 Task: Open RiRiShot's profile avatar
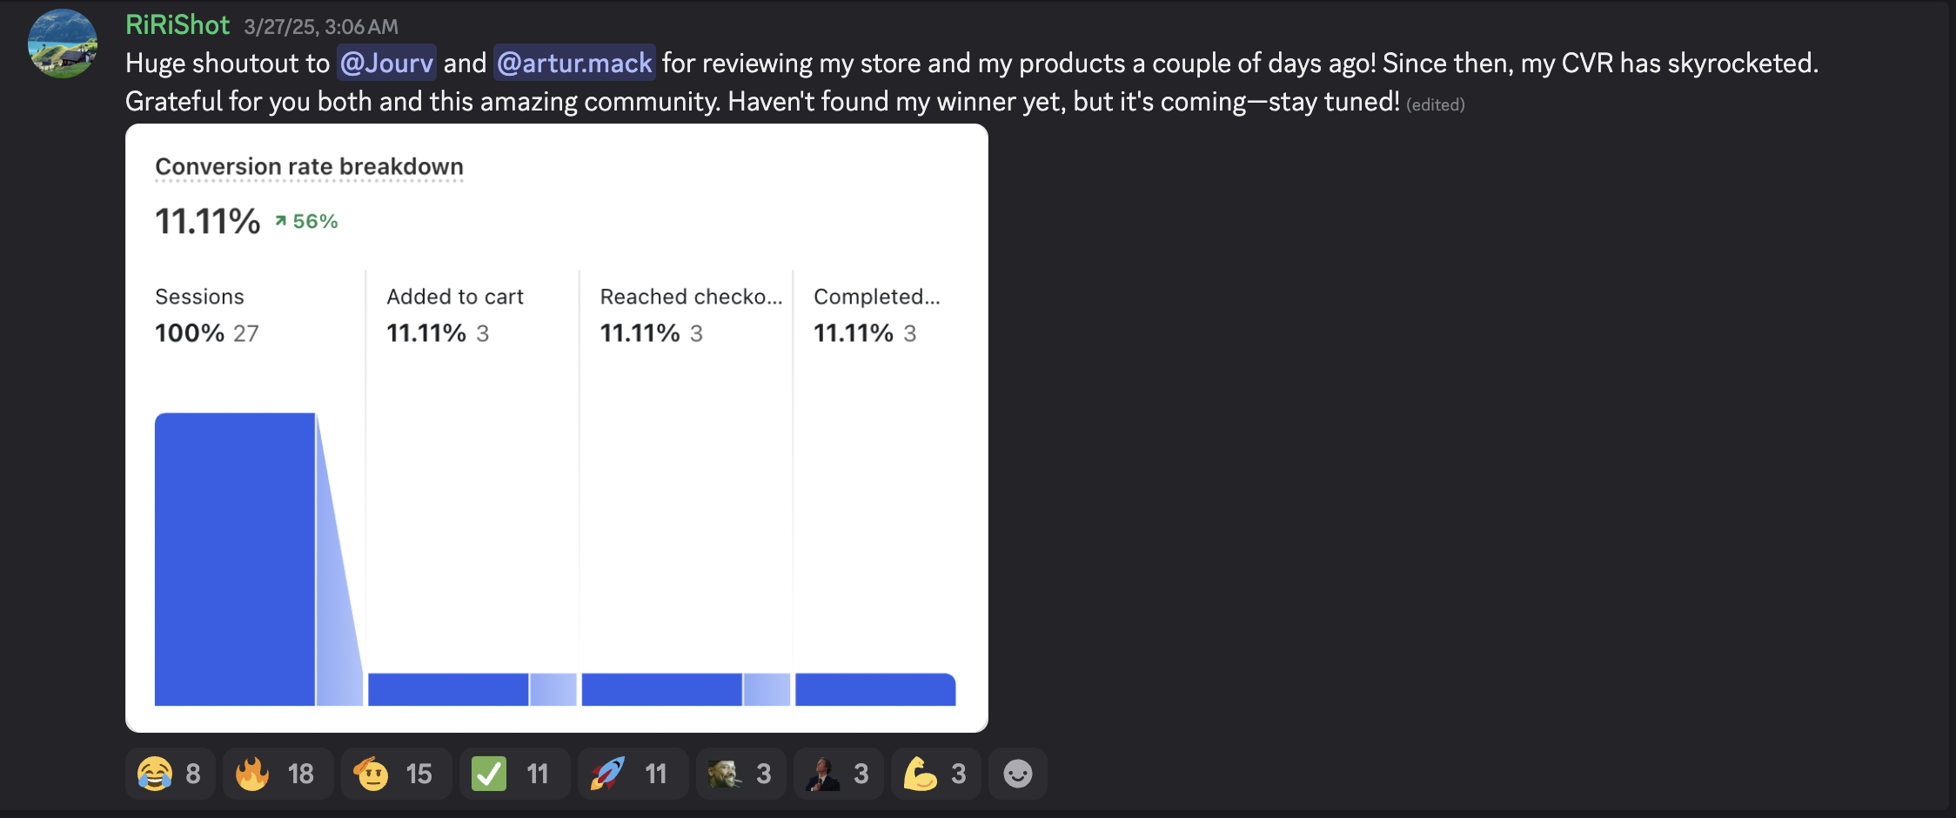pos(63,44)
